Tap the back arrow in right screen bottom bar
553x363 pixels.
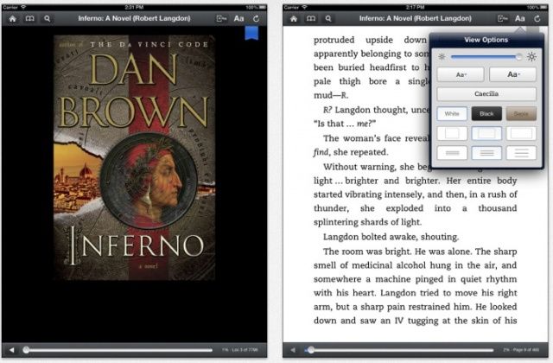(293, 350)
